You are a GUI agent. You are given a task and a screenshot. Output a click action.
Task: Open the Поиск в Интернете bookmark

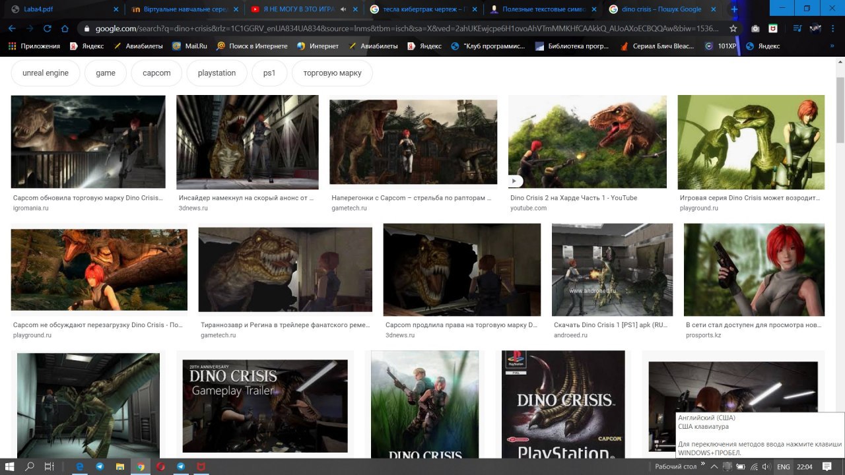click(x=252, y=46)
